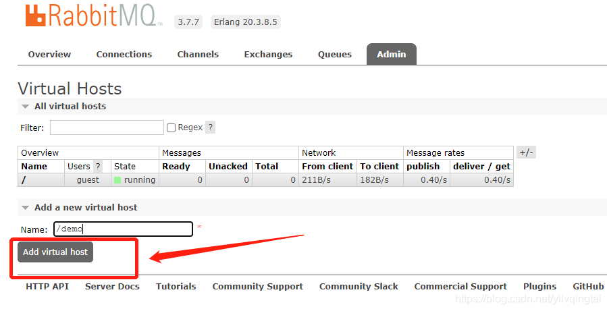Switch to the Queues tab
The width and height of the screenshot is (607, 311).
(335, 55)
